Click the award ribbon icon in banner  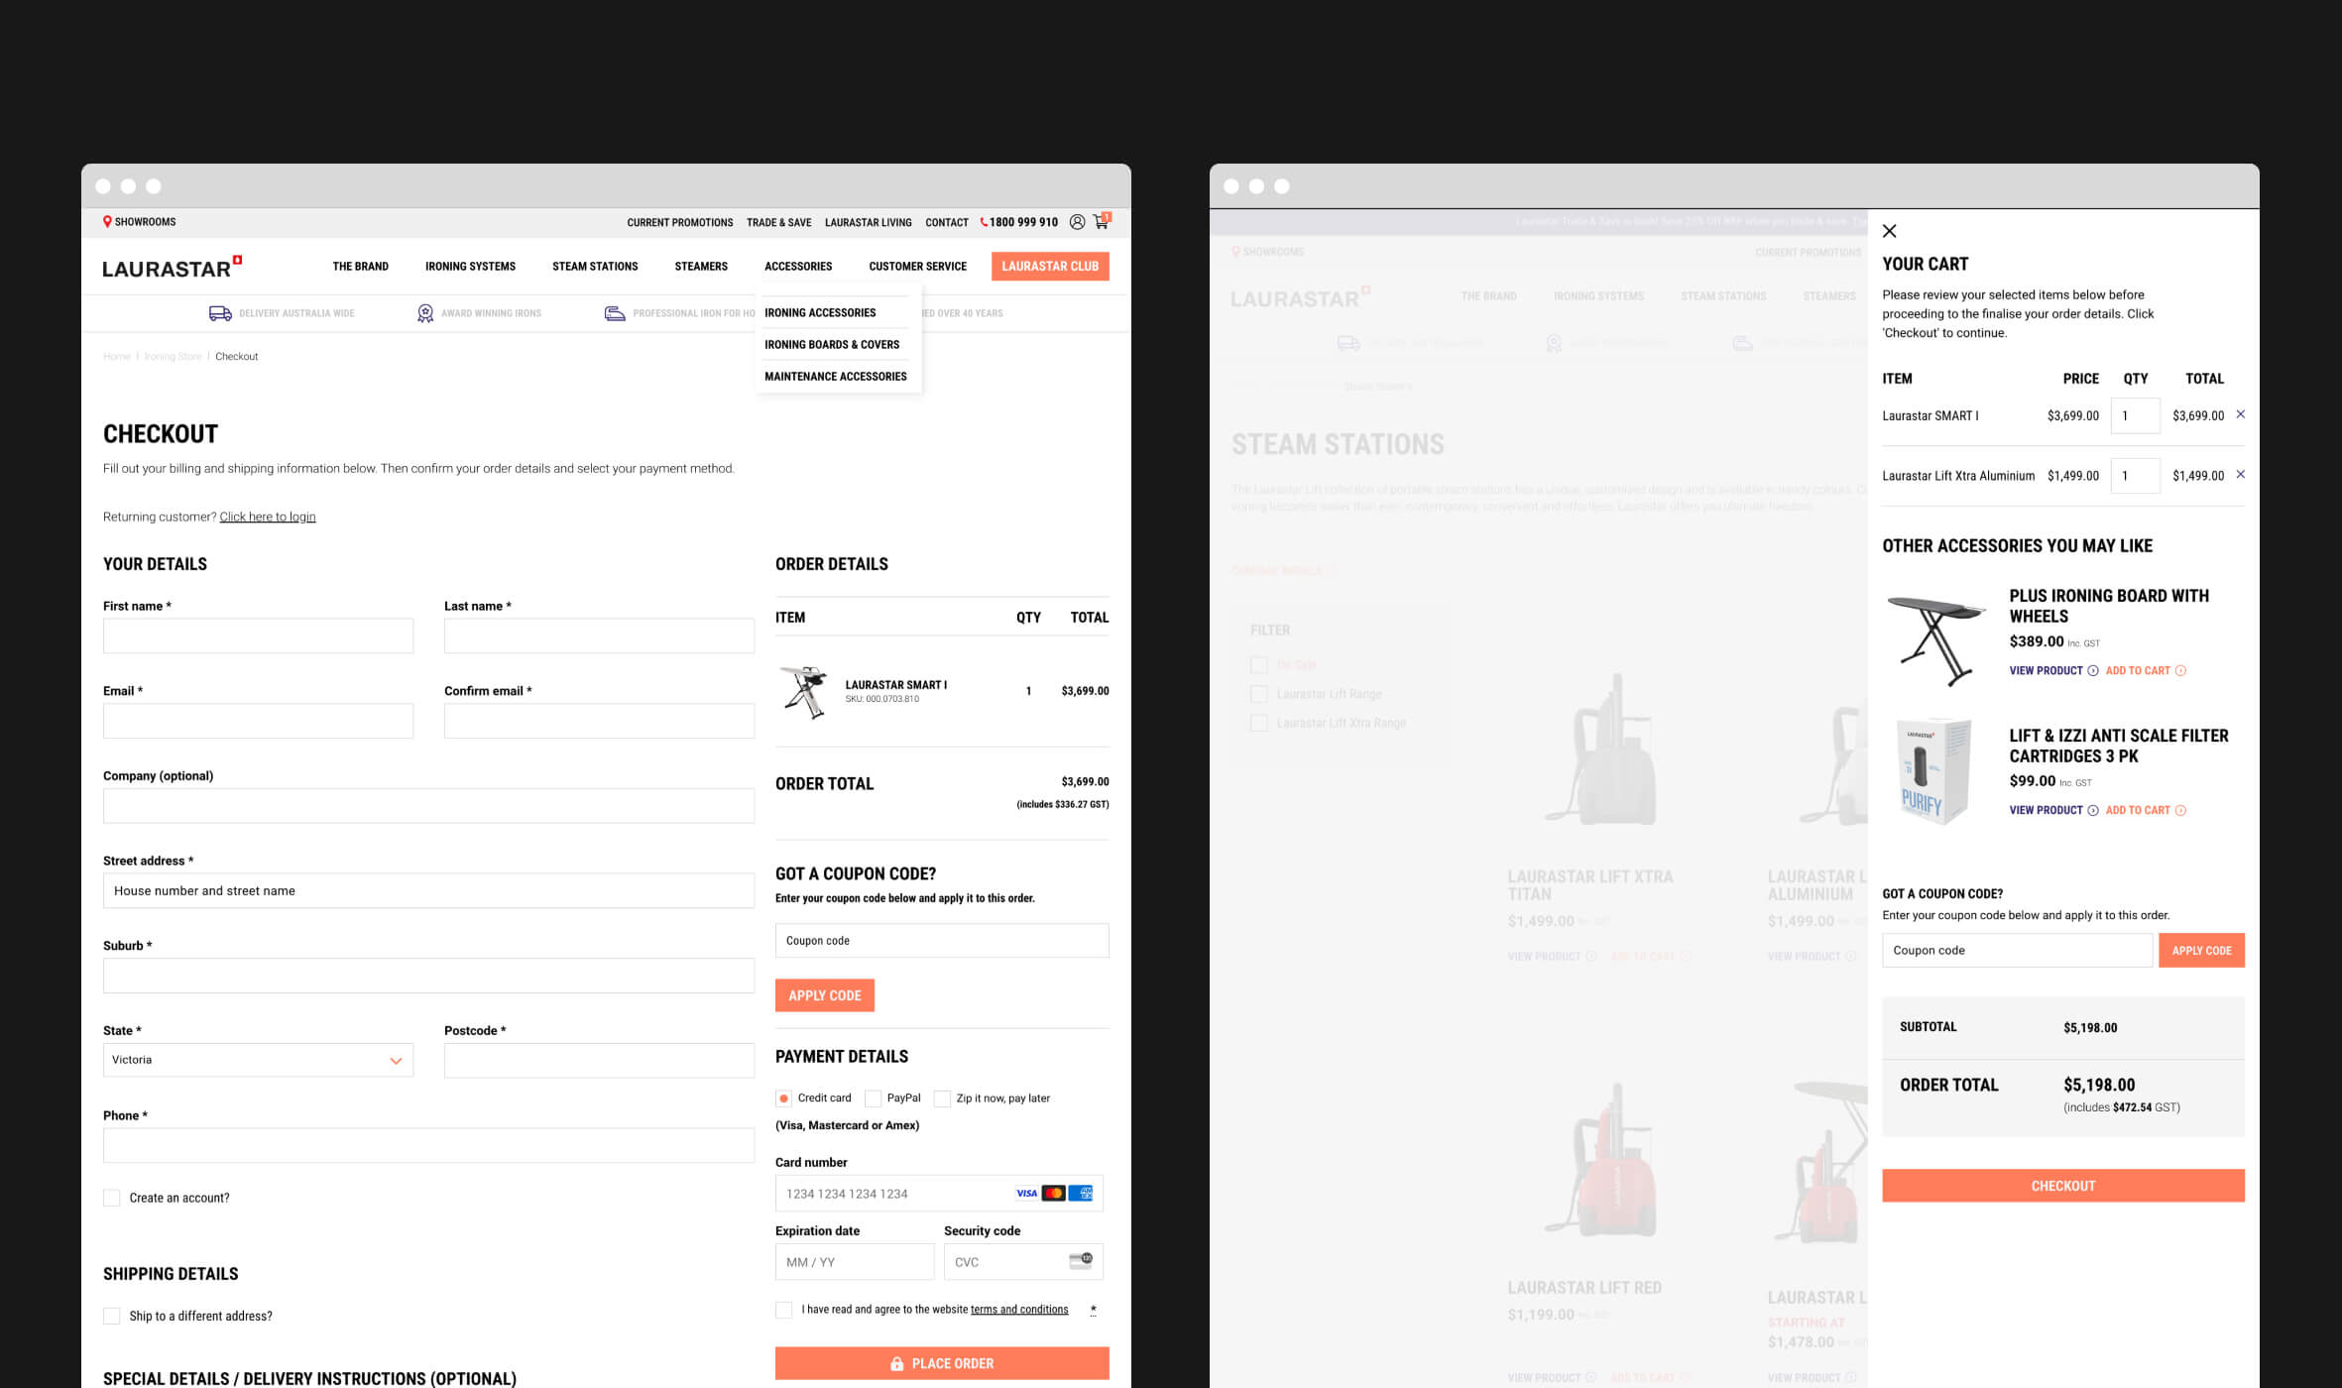point(425,313)
